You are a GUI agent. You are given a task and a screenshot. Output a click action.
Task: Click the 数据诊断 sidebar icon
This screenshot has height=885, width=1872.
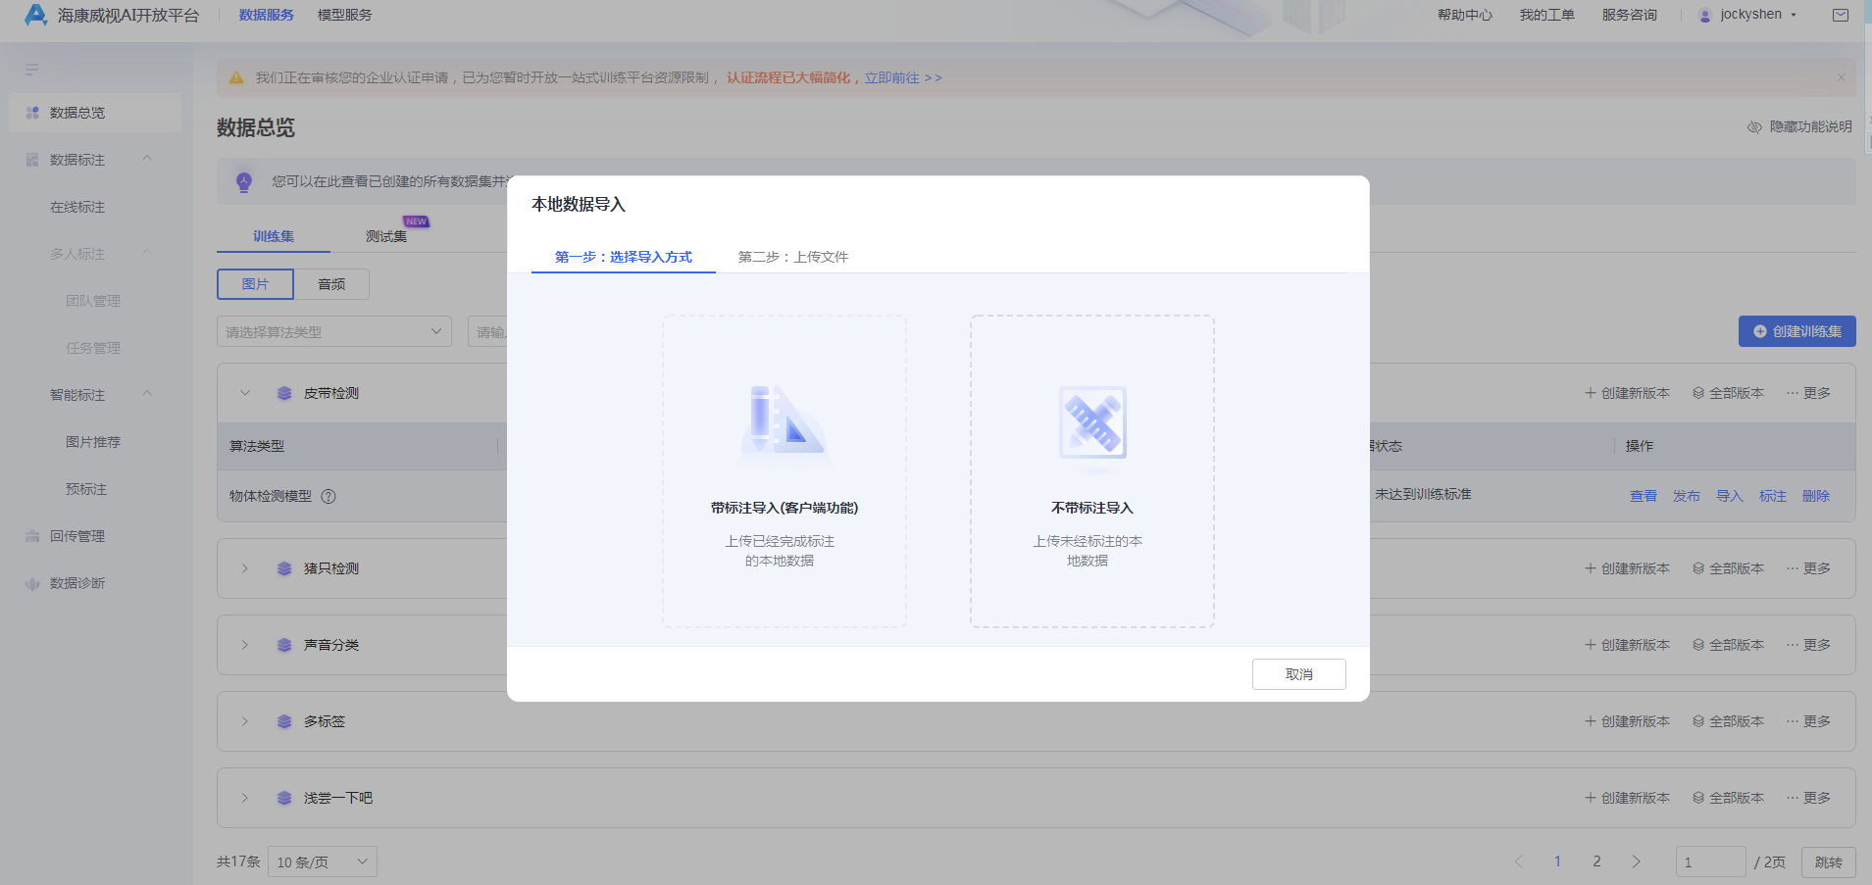point(30,583)
